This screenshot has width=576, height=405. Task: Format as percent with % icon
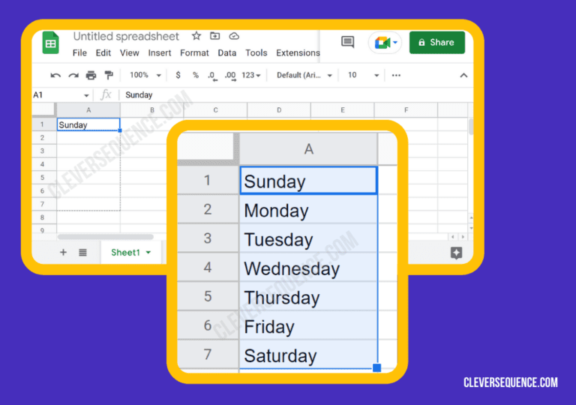196,75
